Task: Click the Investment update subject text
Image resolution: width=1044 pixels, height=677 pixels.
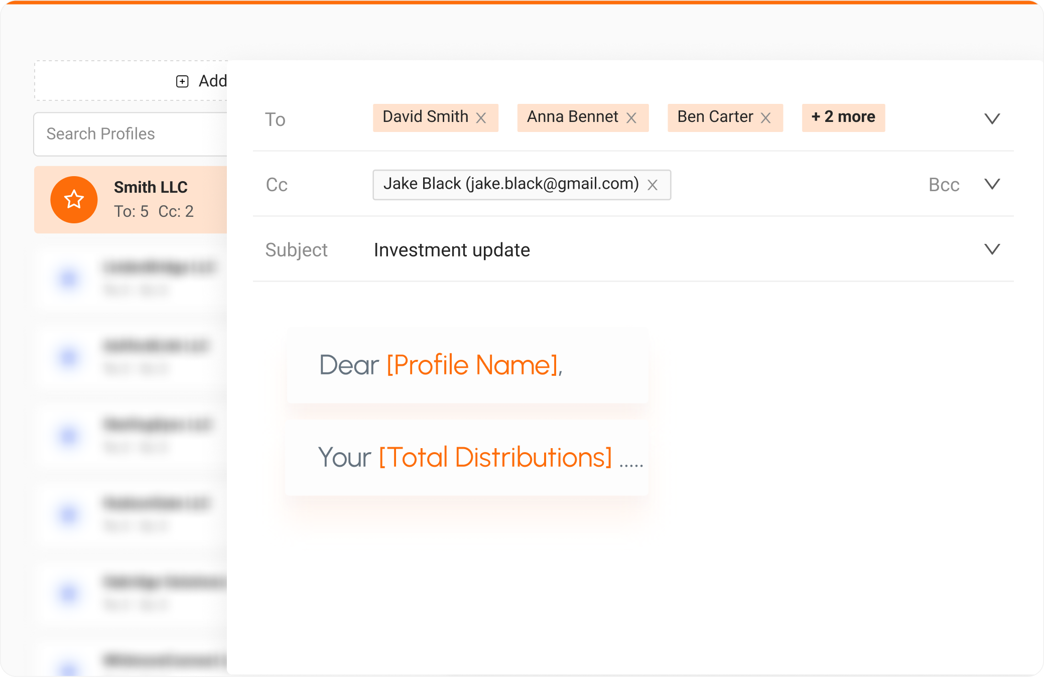Action: point(452,250)
